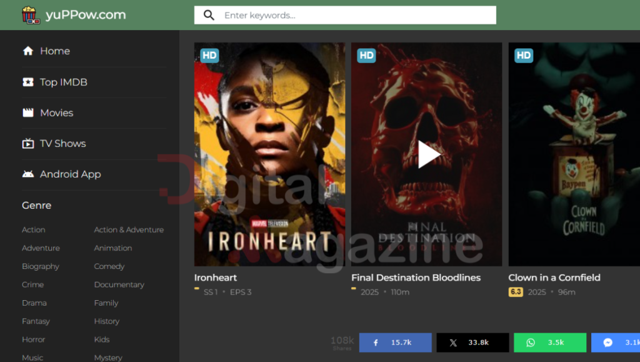Click the search magnifier icon
The image size is (640, 362).
point(209,16)
